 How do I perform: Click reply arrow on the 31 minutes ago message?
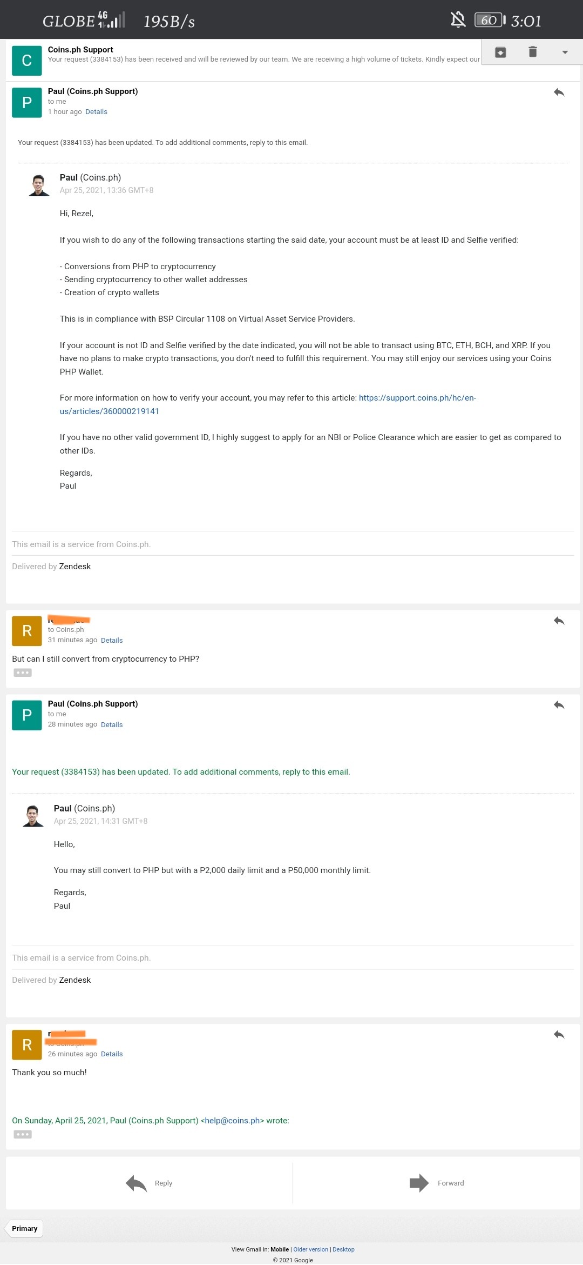click(x=559, y=621)
